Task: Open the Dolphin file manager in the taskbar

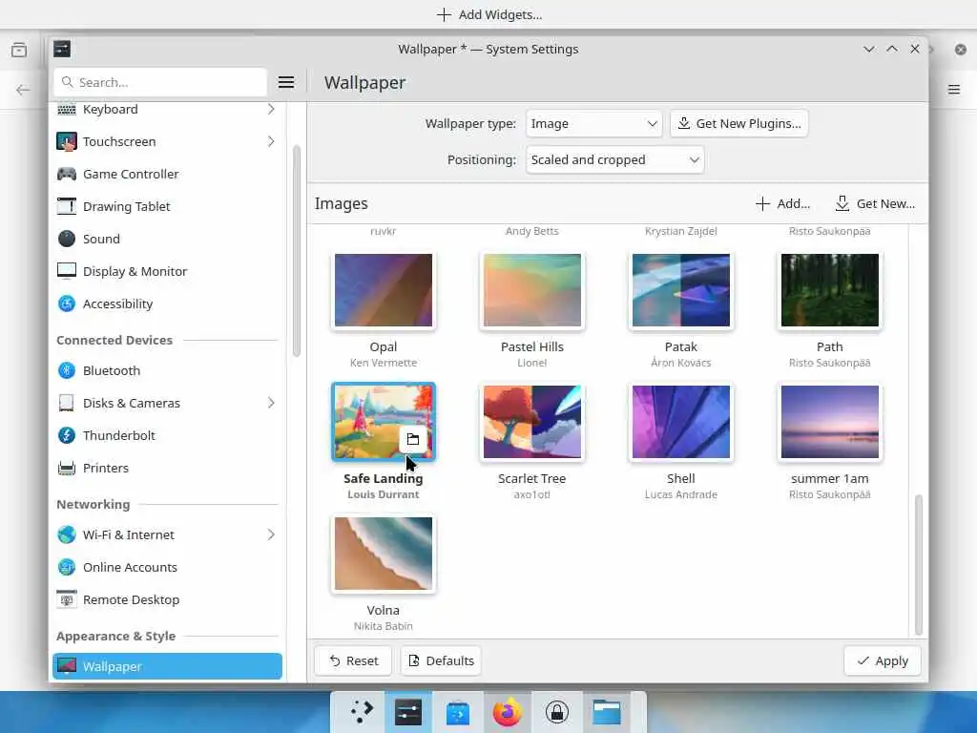Action: tap(606, 712)
